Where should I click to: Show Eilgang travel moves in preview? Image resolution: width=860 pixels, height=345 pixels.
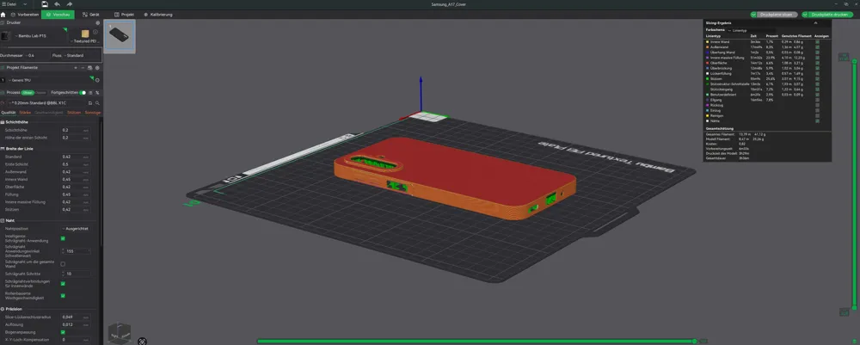(817, 100)
